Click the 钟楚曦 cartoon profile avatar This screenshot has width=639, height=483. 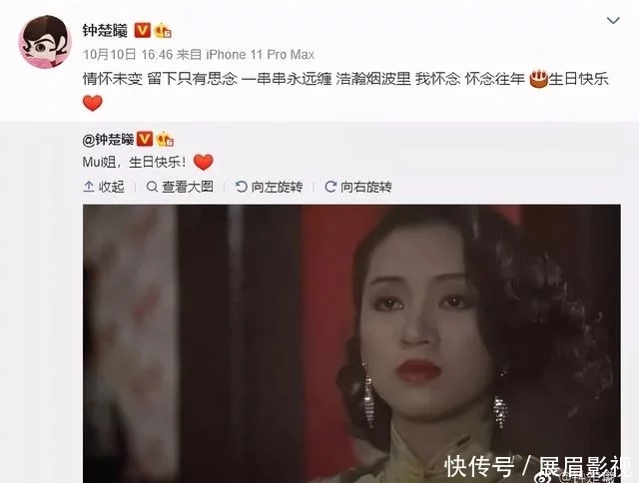click(x=45, y=42)
